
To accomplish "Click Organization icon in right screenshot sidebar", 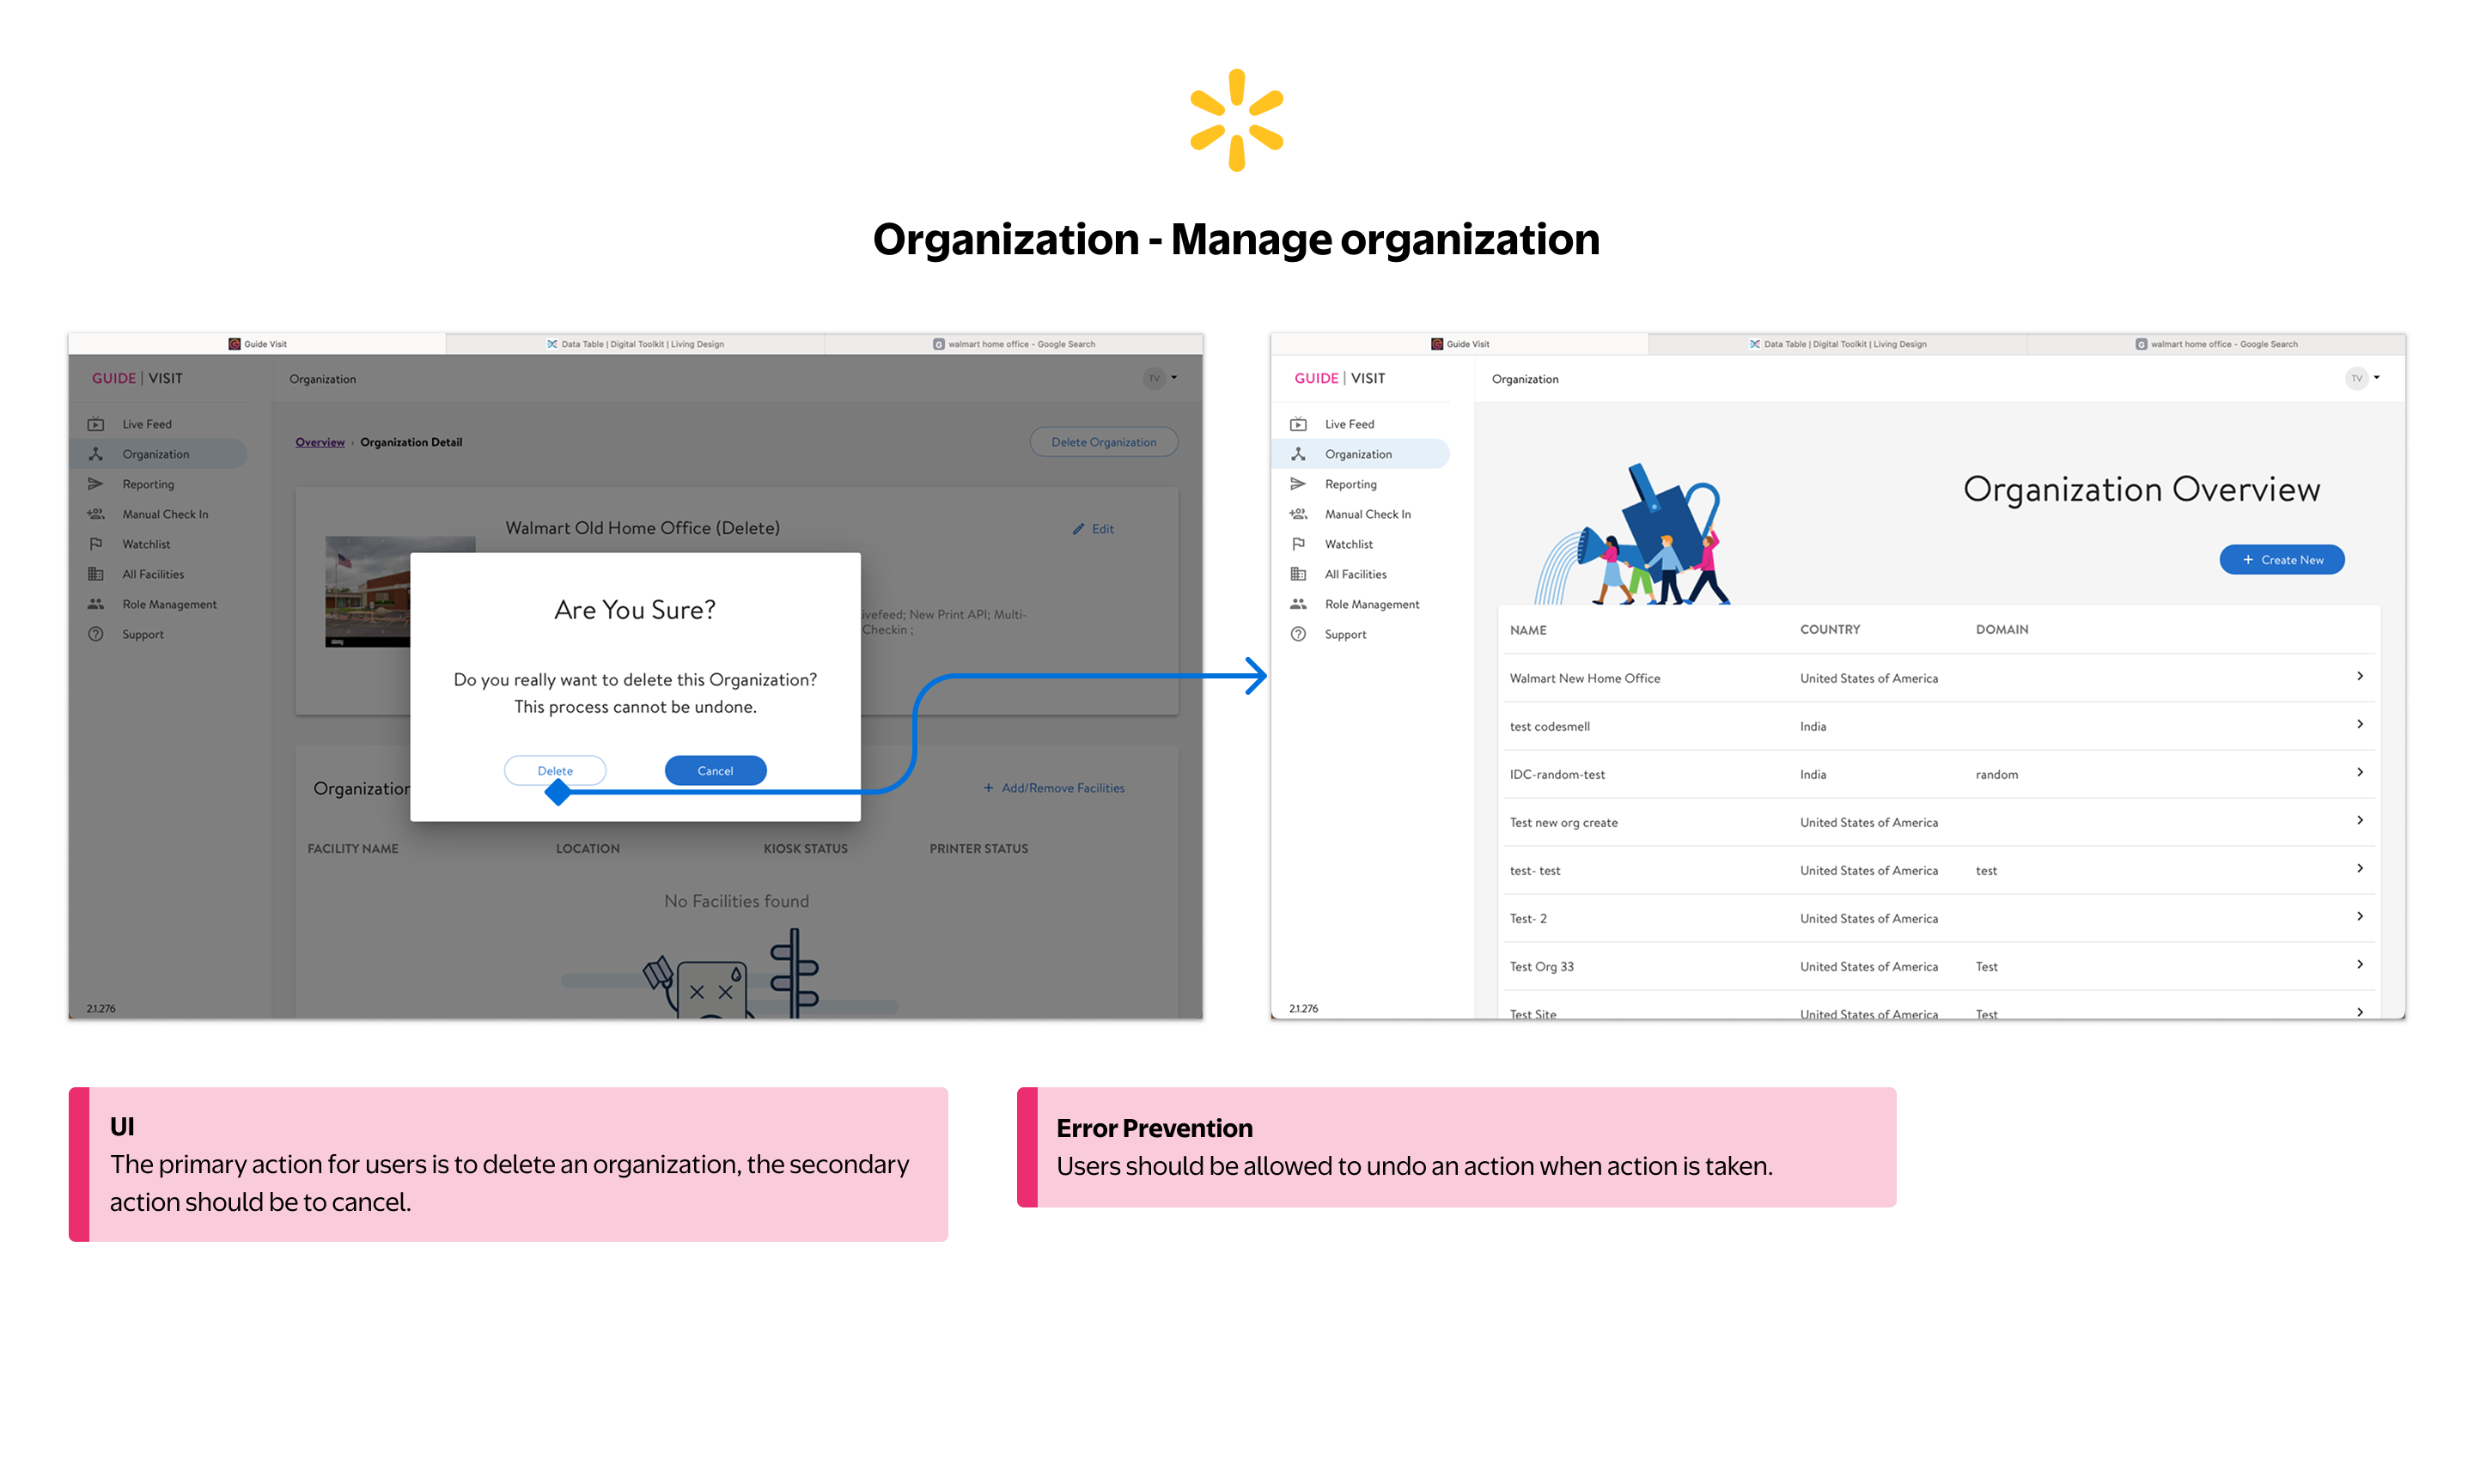I will click(1298, 454).
